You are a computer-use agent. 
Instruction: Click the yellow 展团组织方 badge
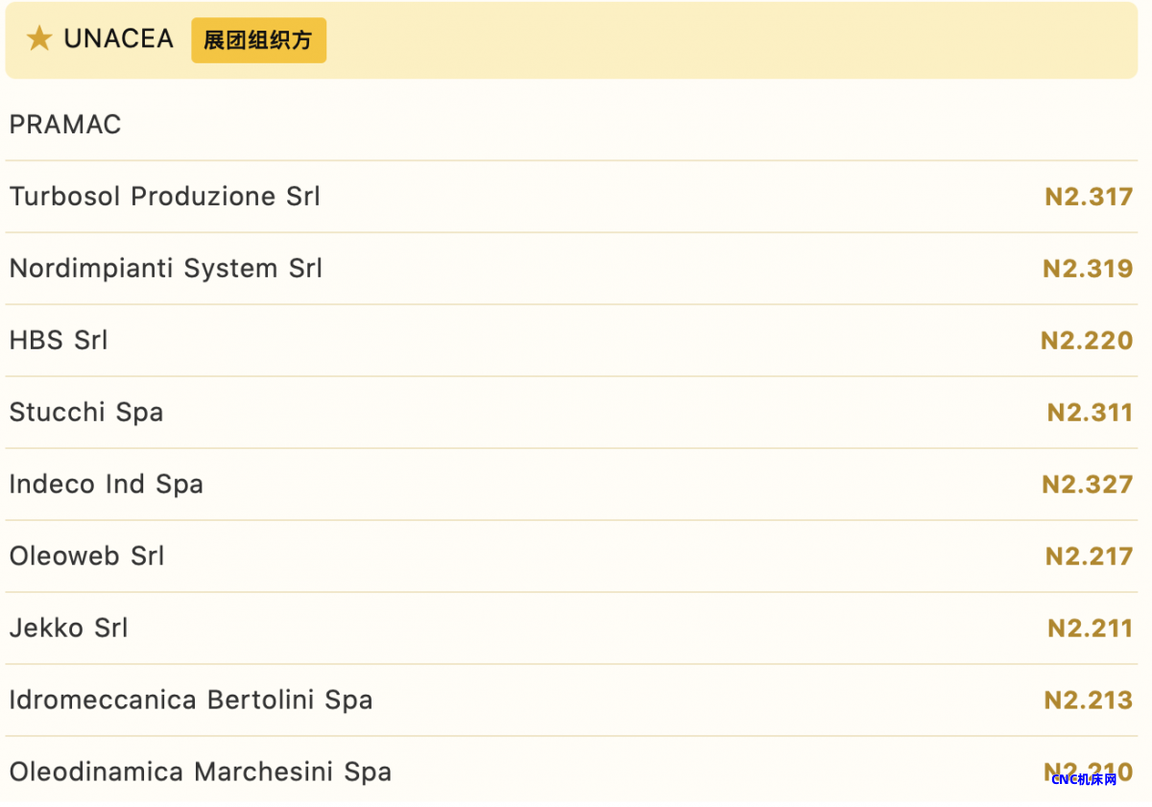pos(258,40)
